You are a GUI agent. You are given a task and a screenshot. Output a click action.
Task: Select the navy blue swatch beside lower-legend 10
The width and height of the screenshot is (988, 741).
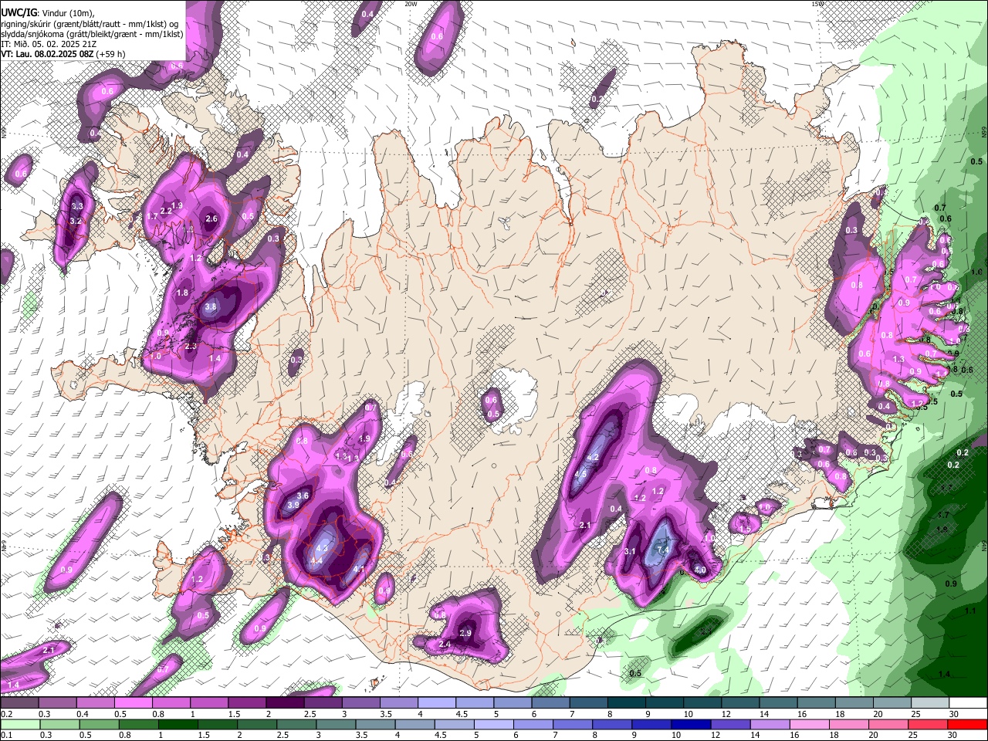689,725
